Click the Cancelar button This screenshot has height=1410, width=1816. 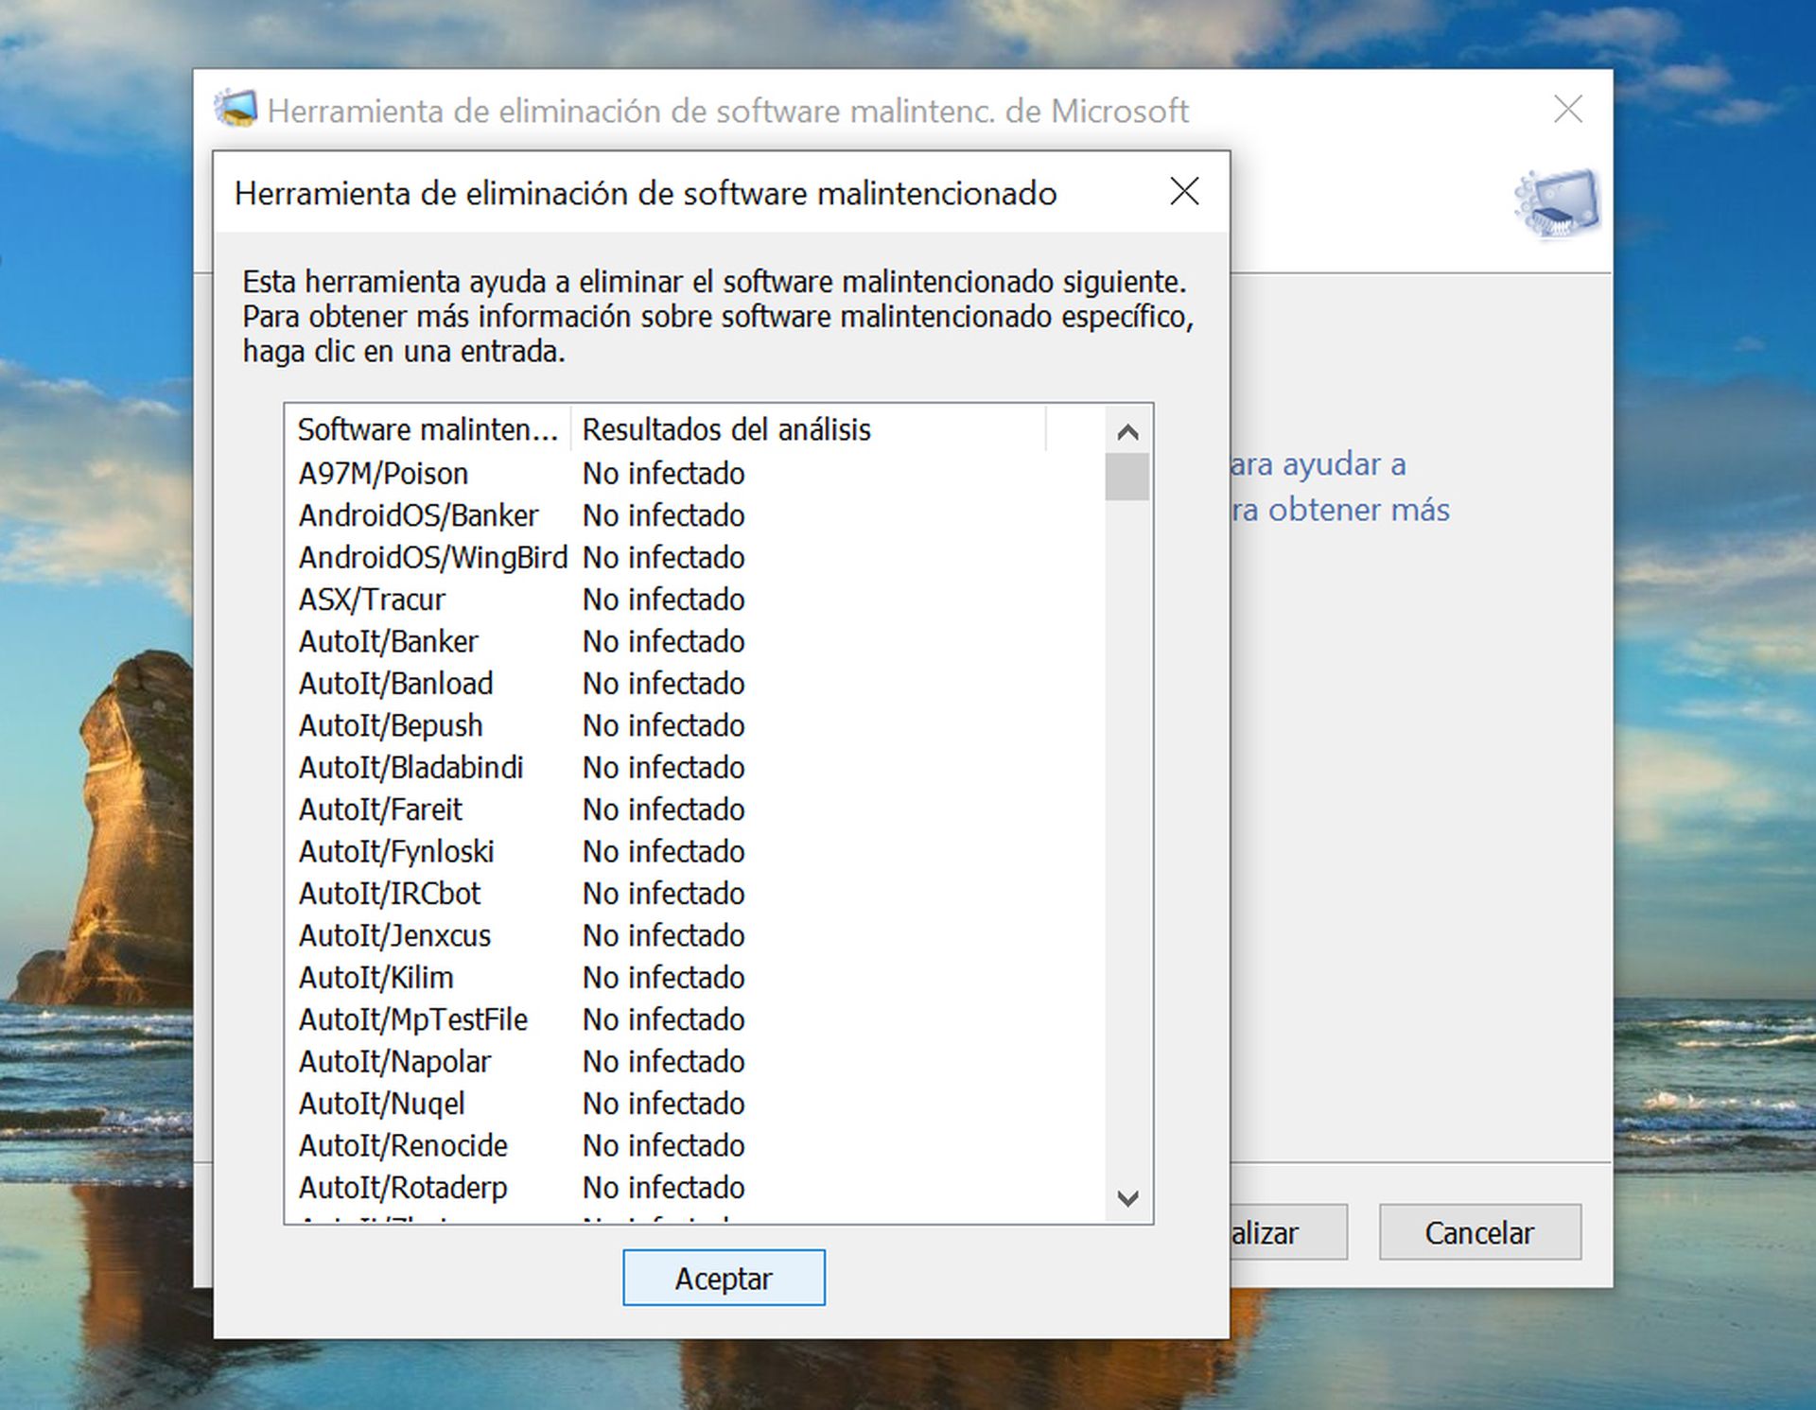click(x=1478, y=1232)
